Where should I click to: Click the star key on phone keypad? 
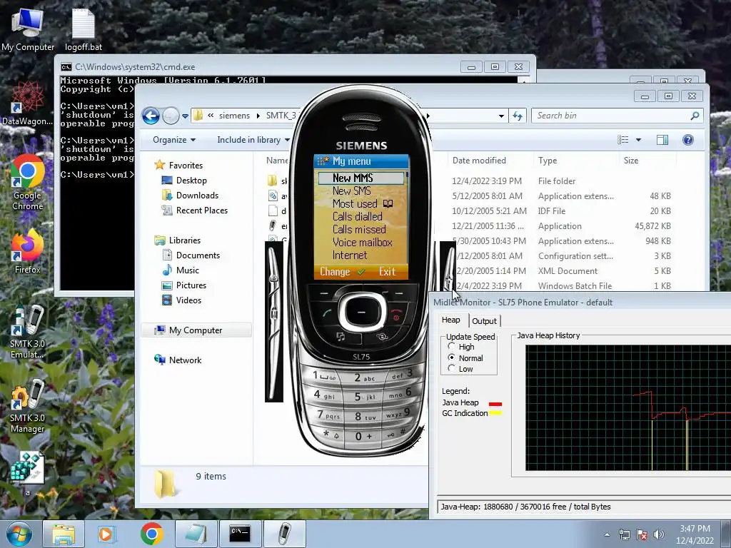click(331, 435)
